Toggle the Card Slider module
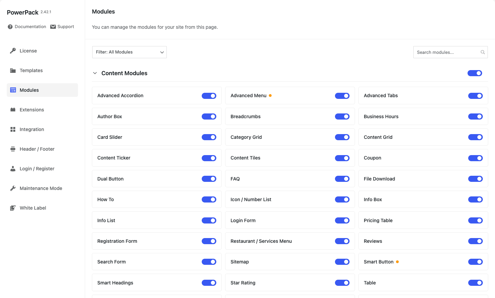This screenshot has width=495, height=298. 209,137
